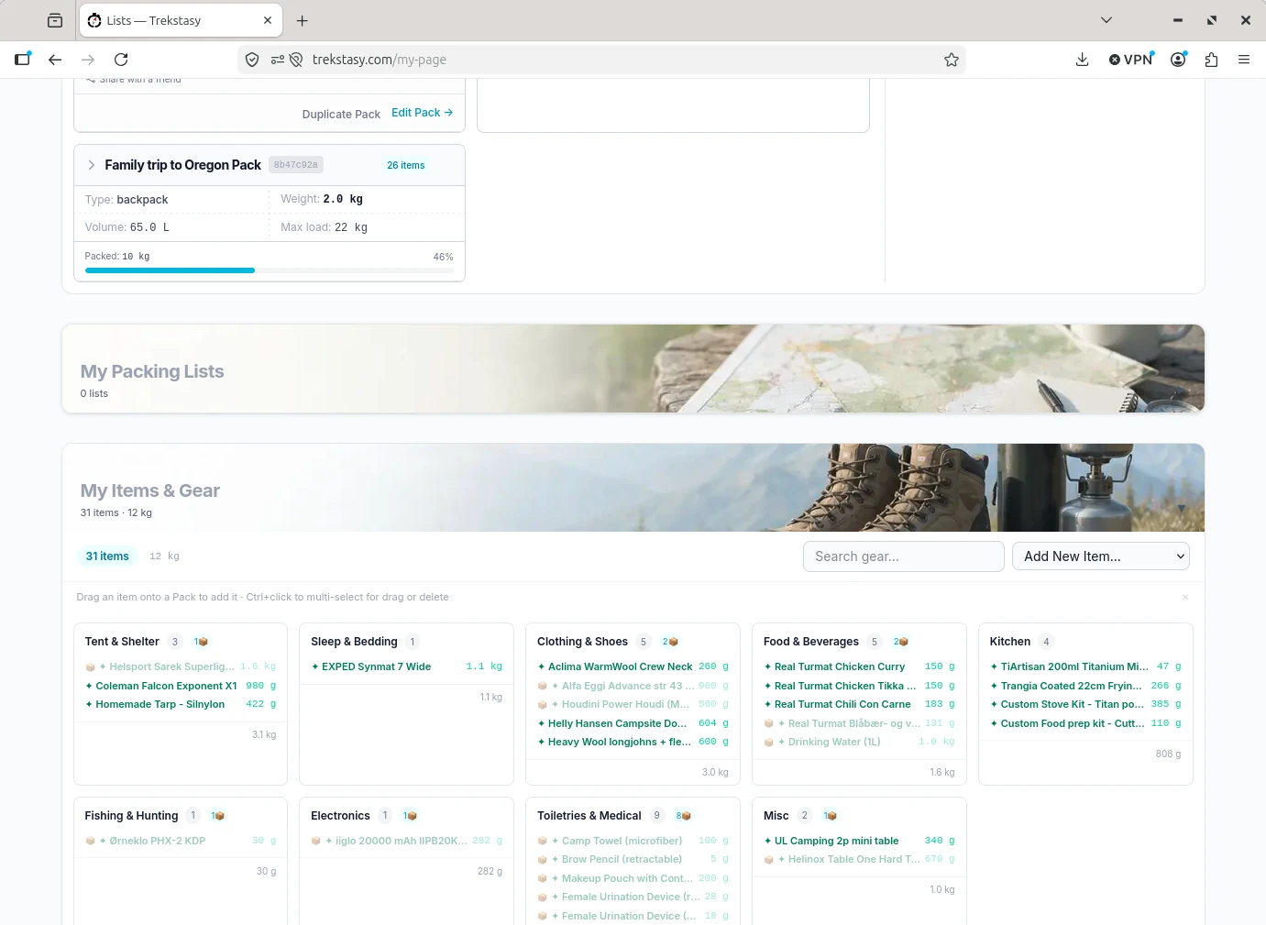Dismiss the drag hint with the small x
Viewport: 1266px width, 925px height.
[x=1185, y=597]
